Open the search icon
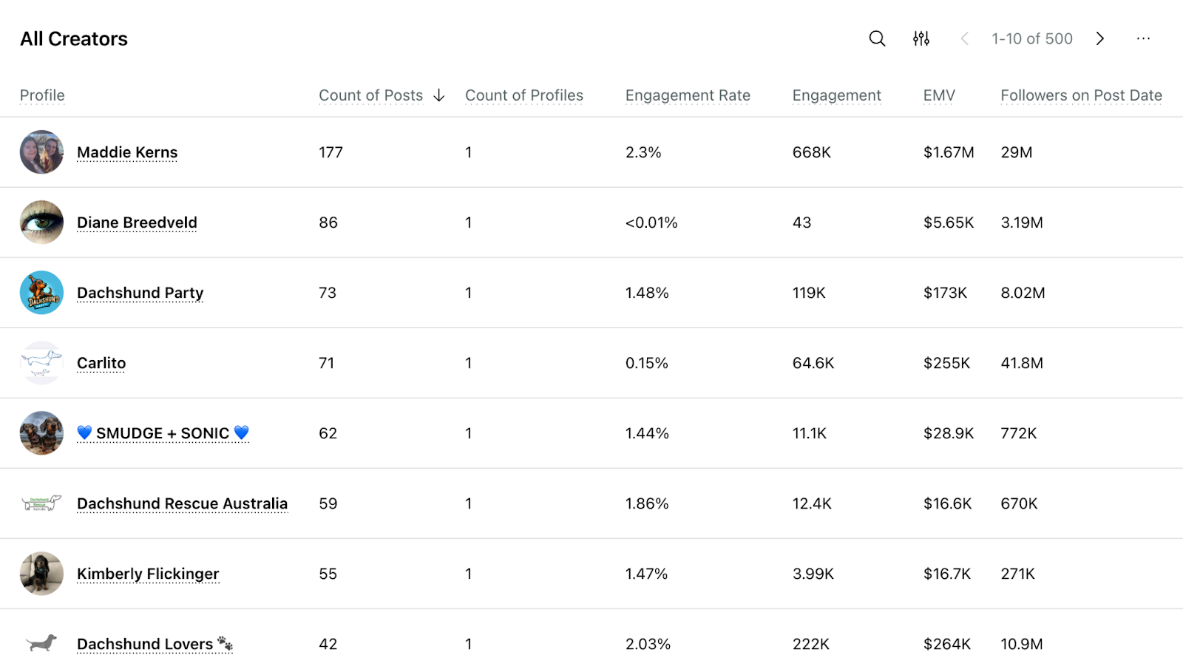This screenshot has height=672, width=1183. point(877,38)
